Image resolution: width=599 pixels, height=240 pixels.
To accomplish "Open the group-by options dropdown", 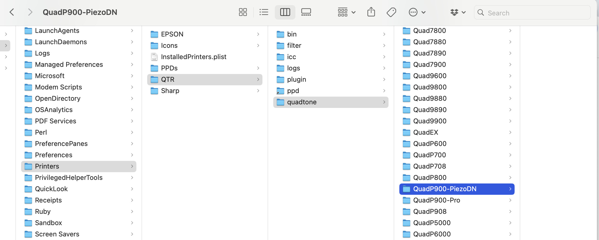I will click(346, 12).
